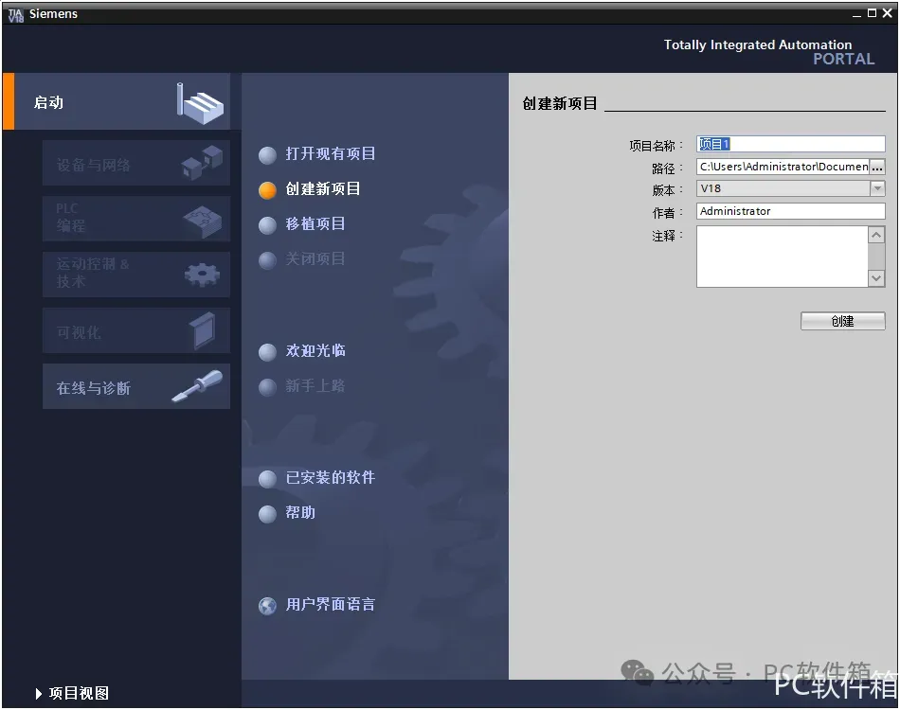Click into the 注释 comment box
Screen dimensions: 900x710
pyautogui.click(x=783, y=257)
